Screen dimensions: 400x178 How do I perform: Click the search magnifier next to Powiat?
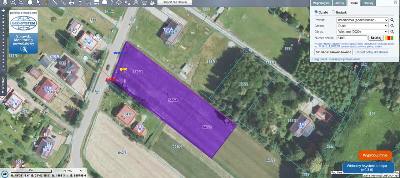392,20
